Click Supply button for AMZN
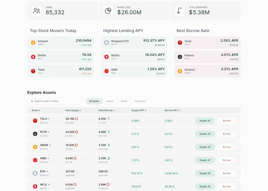The width and height of the screenshot is (268, 191). pos(205,147)
